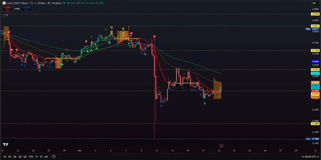321x160 pixels.
Task: Select the 6M date range
Action: pyautogui.click(x=25, y=157)
